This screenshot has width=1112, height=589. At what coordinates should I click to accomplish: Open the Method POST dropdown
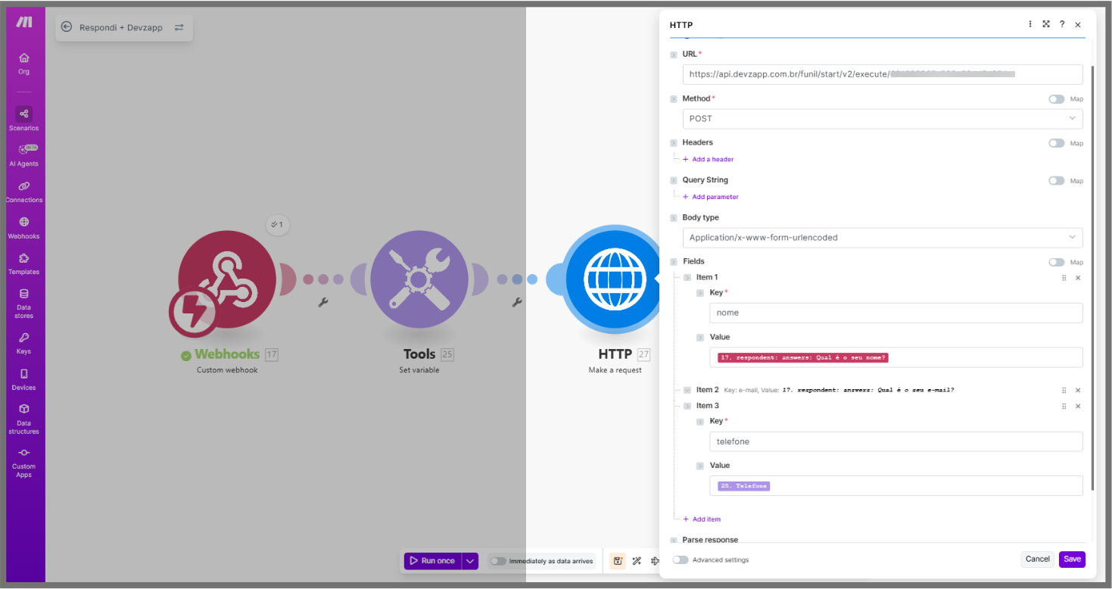(x=883, y=119)
